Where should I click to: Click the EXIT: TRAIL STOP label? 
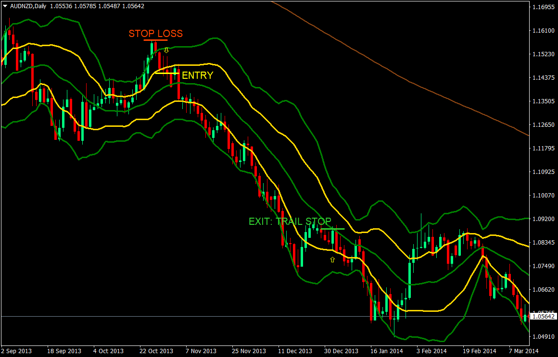click(x=290, y=222)
